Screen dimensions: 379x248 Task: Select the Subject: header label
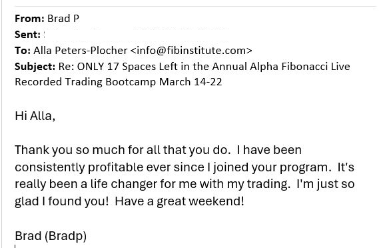click(35, 67)
